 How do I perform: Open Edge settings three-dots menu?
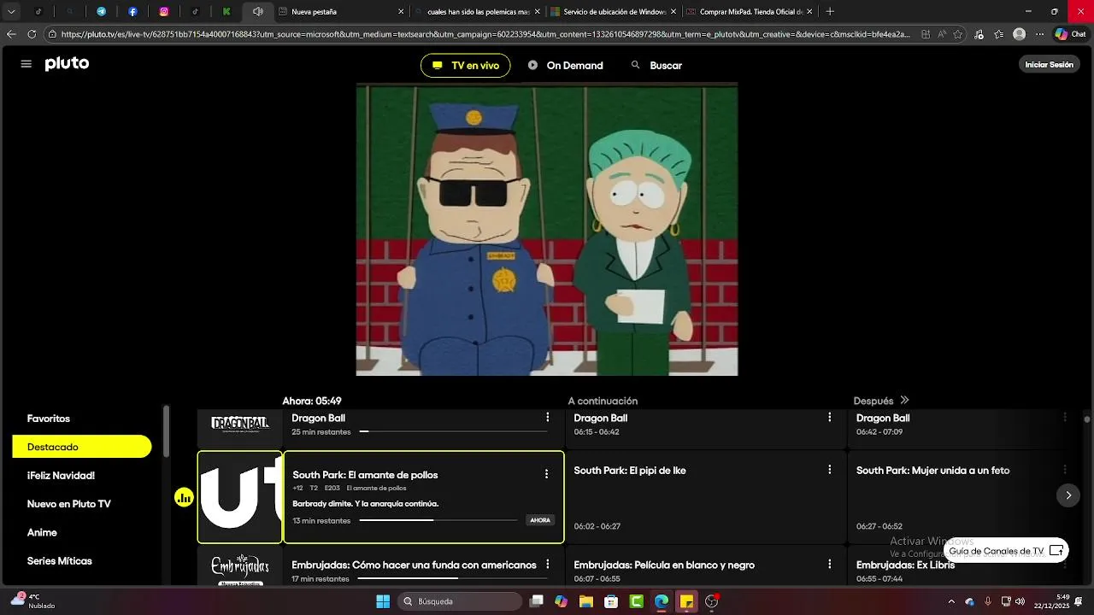point(1039,34)
